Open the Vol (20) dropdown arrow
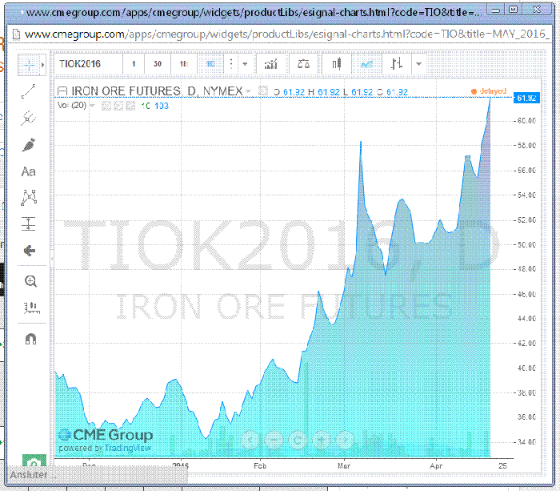The image size is (560, 491). pos(92,106)
